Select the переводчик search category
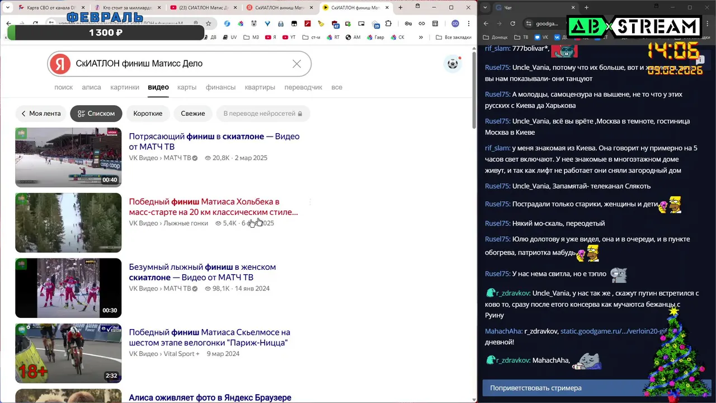 (x=303, y=87)
